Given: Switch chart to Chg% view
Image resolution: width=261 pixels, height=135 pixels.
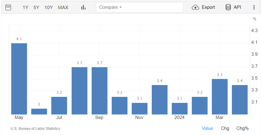Looking at the screenshot, I should coord(242,128).
